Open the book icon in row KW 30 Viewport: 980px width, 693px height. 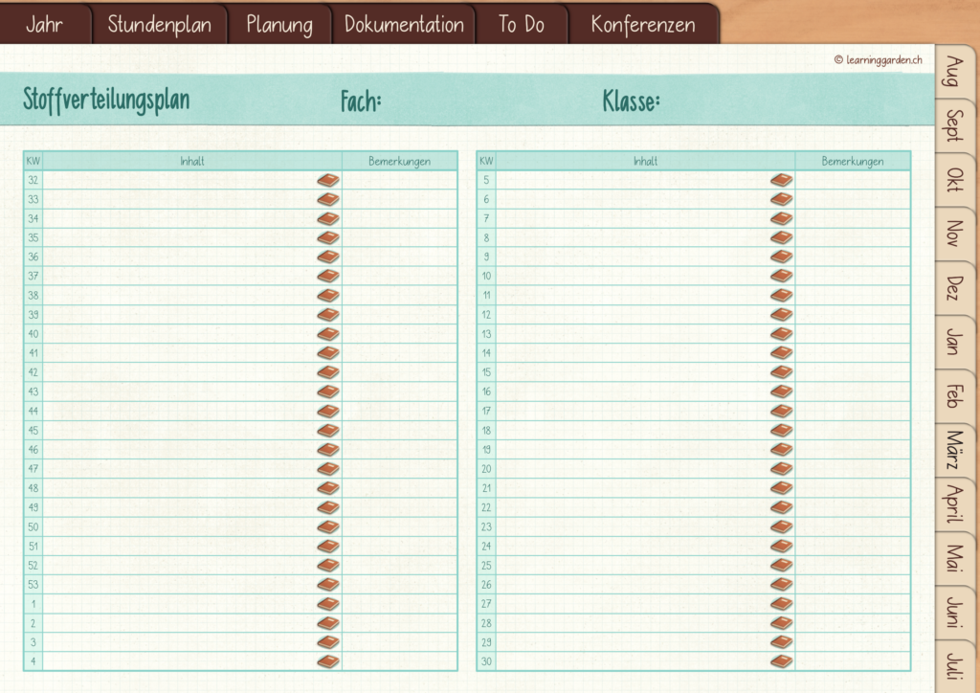pos(781,661)
